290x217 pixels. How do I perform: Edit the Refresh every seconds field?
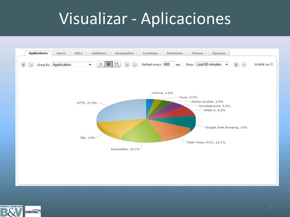[x=169, y=64]
